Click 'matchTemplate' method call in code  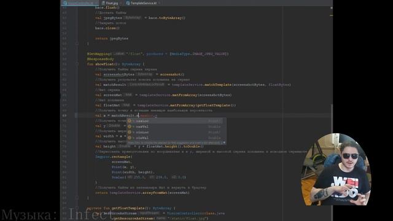click(x=218, y=85)
